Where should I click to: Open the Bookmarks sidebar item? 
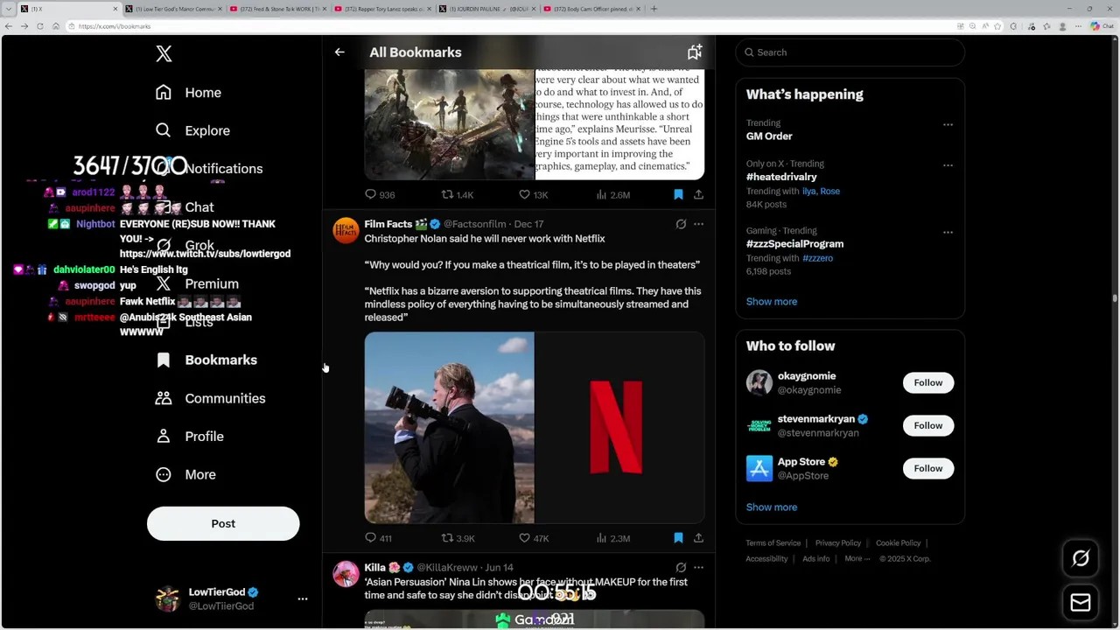click(x=206, y=360)
